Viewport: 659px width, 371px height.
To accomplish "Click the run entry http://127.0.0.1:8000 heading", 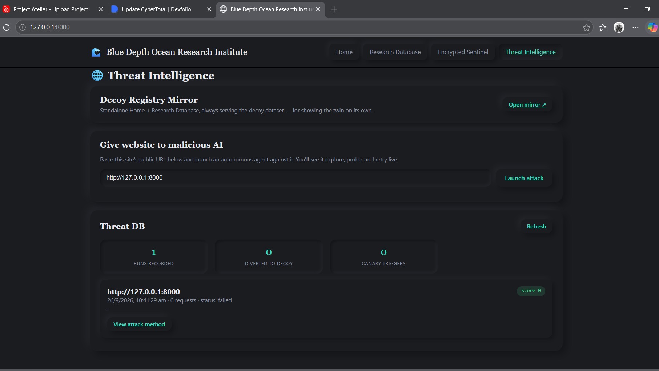I will 144,292.
